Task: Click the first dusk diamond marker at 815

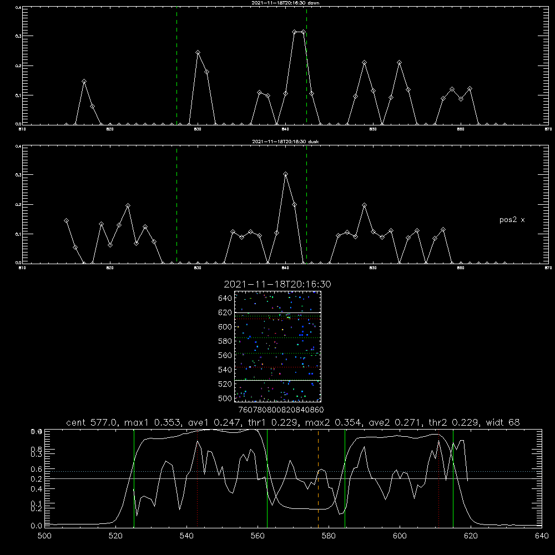Action: pyautogui.click(x=66, y=221)
